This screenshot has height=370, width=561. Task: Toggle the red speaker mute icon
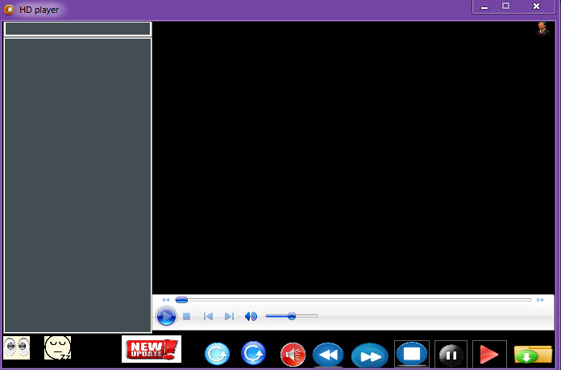(x=293, y=354)
